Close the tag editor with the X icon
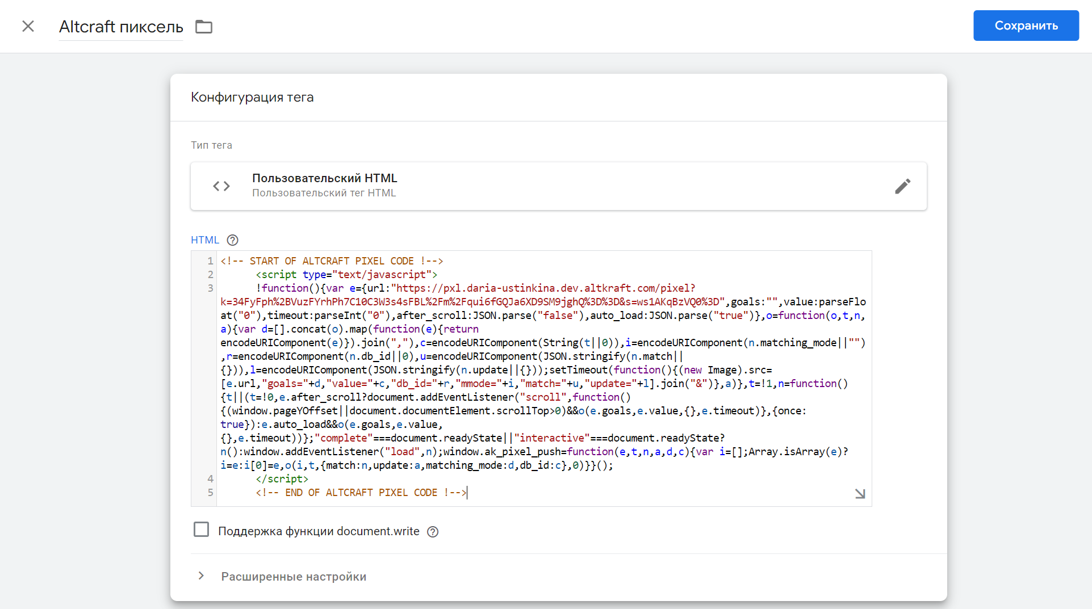This screenshot has width=1092, height=609. [x=28, y=26]
